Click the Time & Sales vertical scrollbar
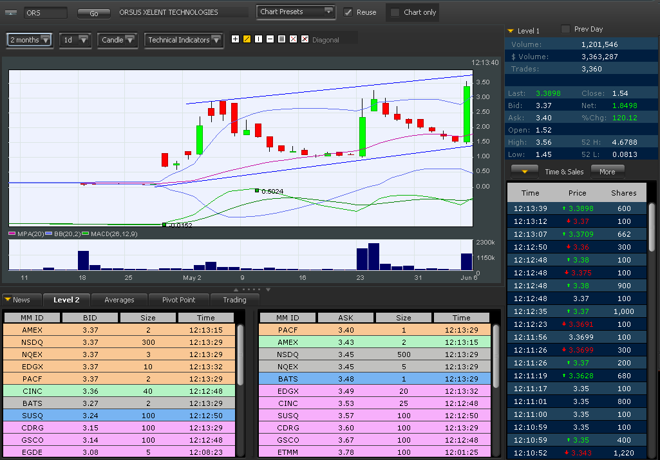This screenshot has width=660, height=460. click(x=652, y=227)
